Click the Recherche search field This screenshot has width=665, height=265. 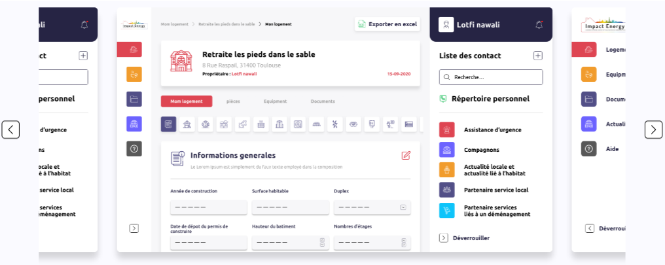coord(491,77)
